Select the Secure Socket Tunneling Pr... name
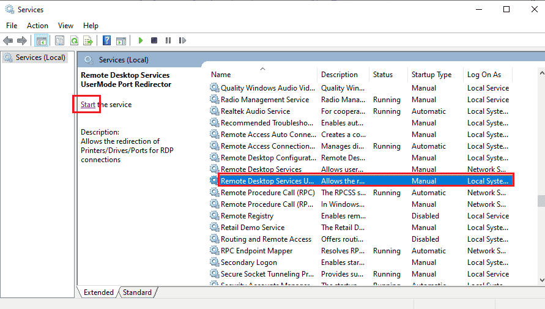This screenshot has height=309, width=545. [267, 274]
